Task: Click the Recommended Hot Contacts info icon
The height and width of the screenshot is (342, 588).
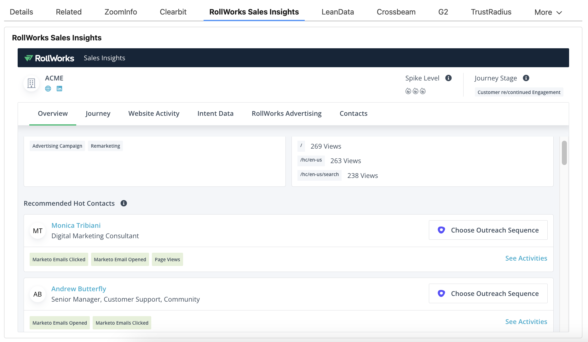Action: point(124,203)
